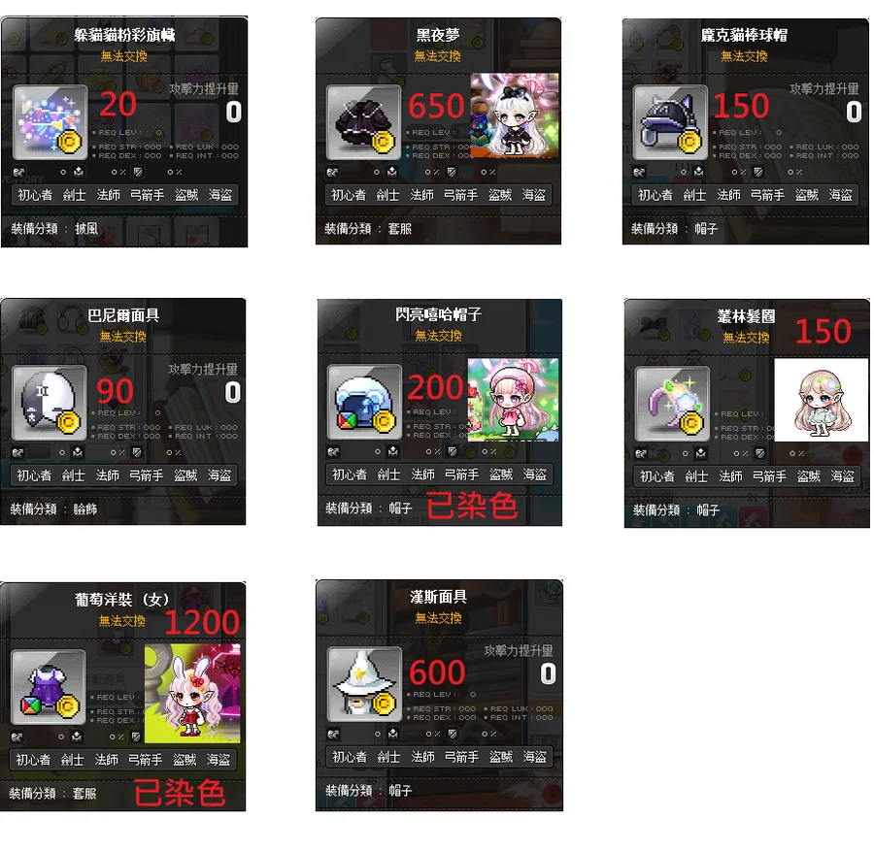The height and width of the screenshot is (852, 874).
Task: Click the 叢林髮圈 hair band icon
Action: coord(673,404)
